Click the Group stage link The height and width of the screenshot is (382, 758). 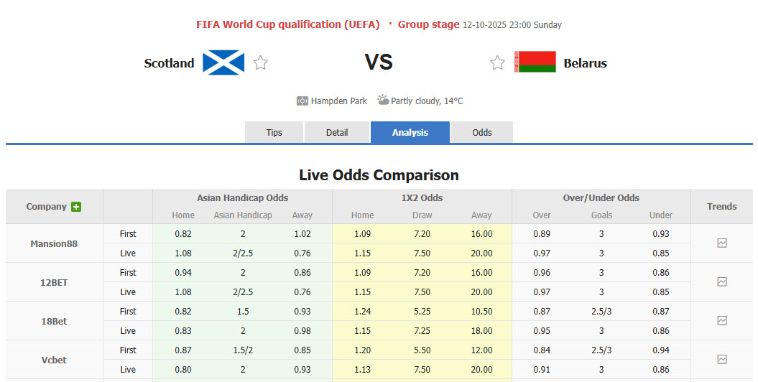[428, 24]
